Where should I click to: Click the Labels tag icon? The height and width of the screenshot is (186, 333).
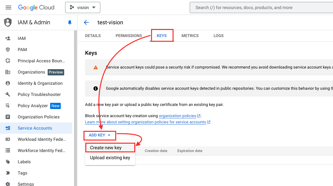coord(8,162)
